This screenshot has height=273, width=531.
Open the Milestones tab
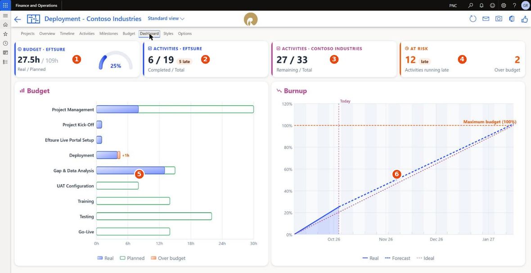click(109, 34)
